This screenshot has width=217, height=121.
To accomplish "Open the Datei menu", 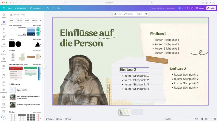I will [x=10, y=8].
